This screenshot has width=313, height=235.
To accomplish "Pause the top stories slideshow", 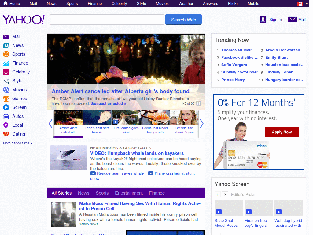I will [199, 103].
